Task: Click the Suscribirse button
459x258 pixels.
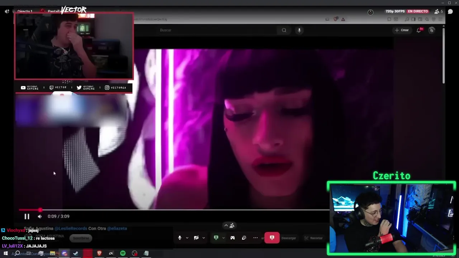Action: (x=81, y=238)
